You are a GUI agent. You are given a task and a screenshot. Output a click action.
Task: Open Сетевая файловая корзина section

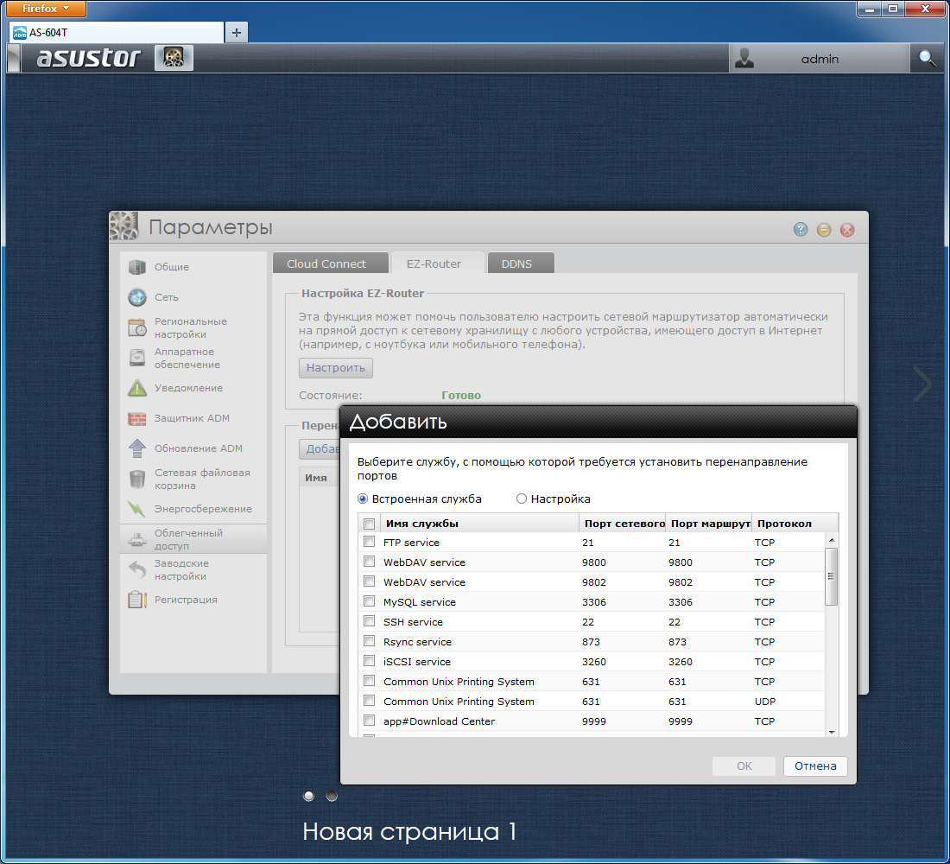(193, 479)
